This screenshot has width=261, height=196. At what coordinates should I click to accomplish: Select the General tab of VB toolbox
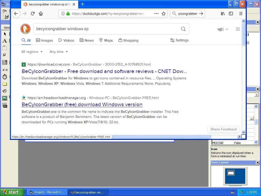(x=7, y=28)
